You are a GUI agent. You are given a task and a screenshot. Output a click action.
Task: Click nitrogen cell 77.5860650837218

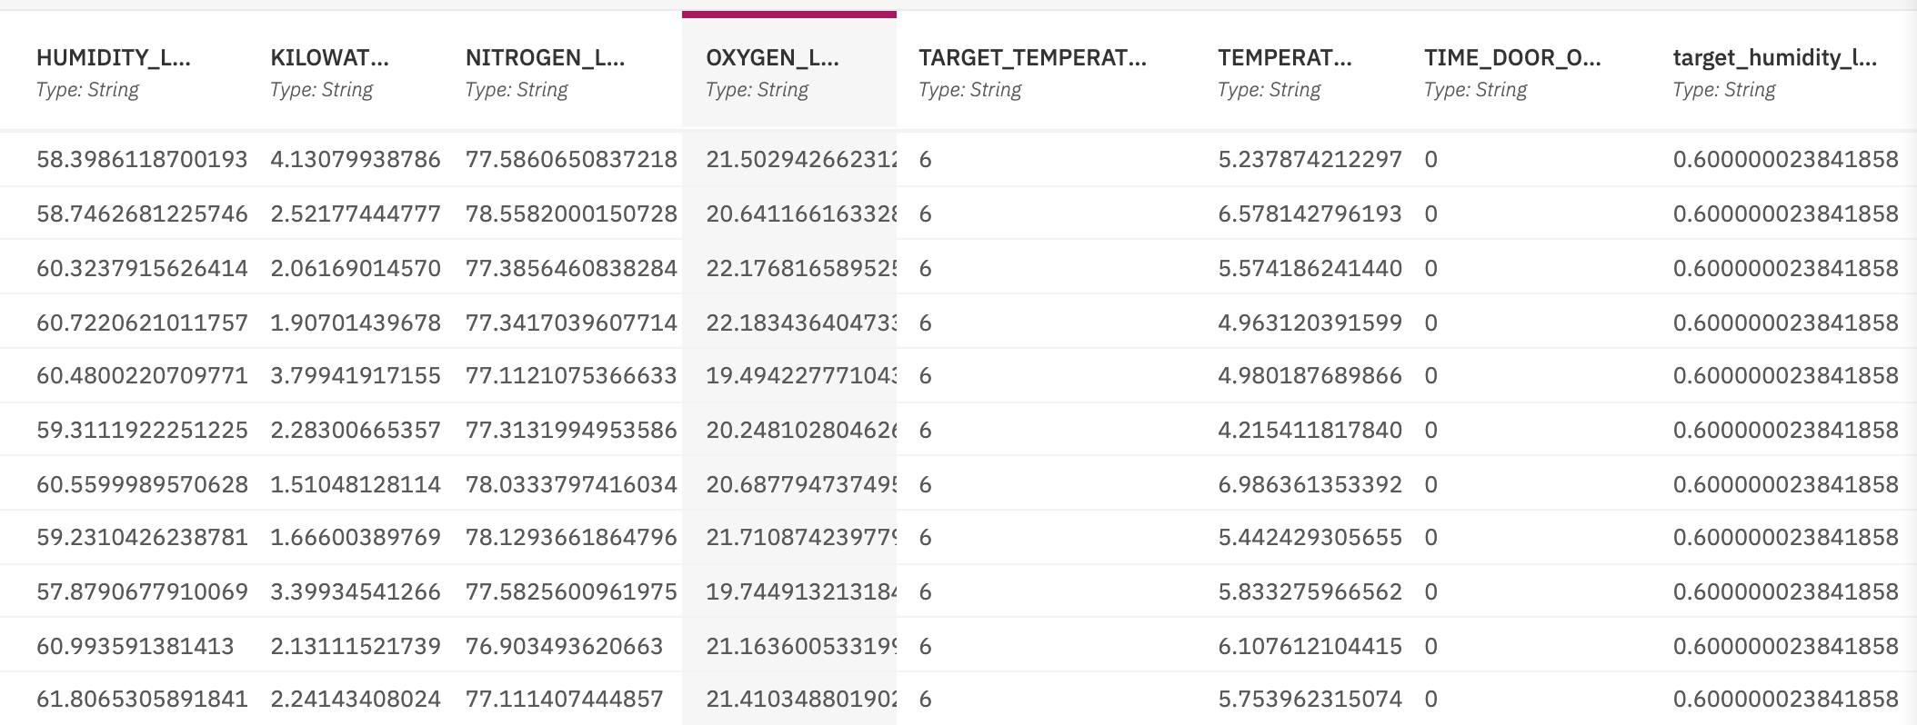pos(571,160)
